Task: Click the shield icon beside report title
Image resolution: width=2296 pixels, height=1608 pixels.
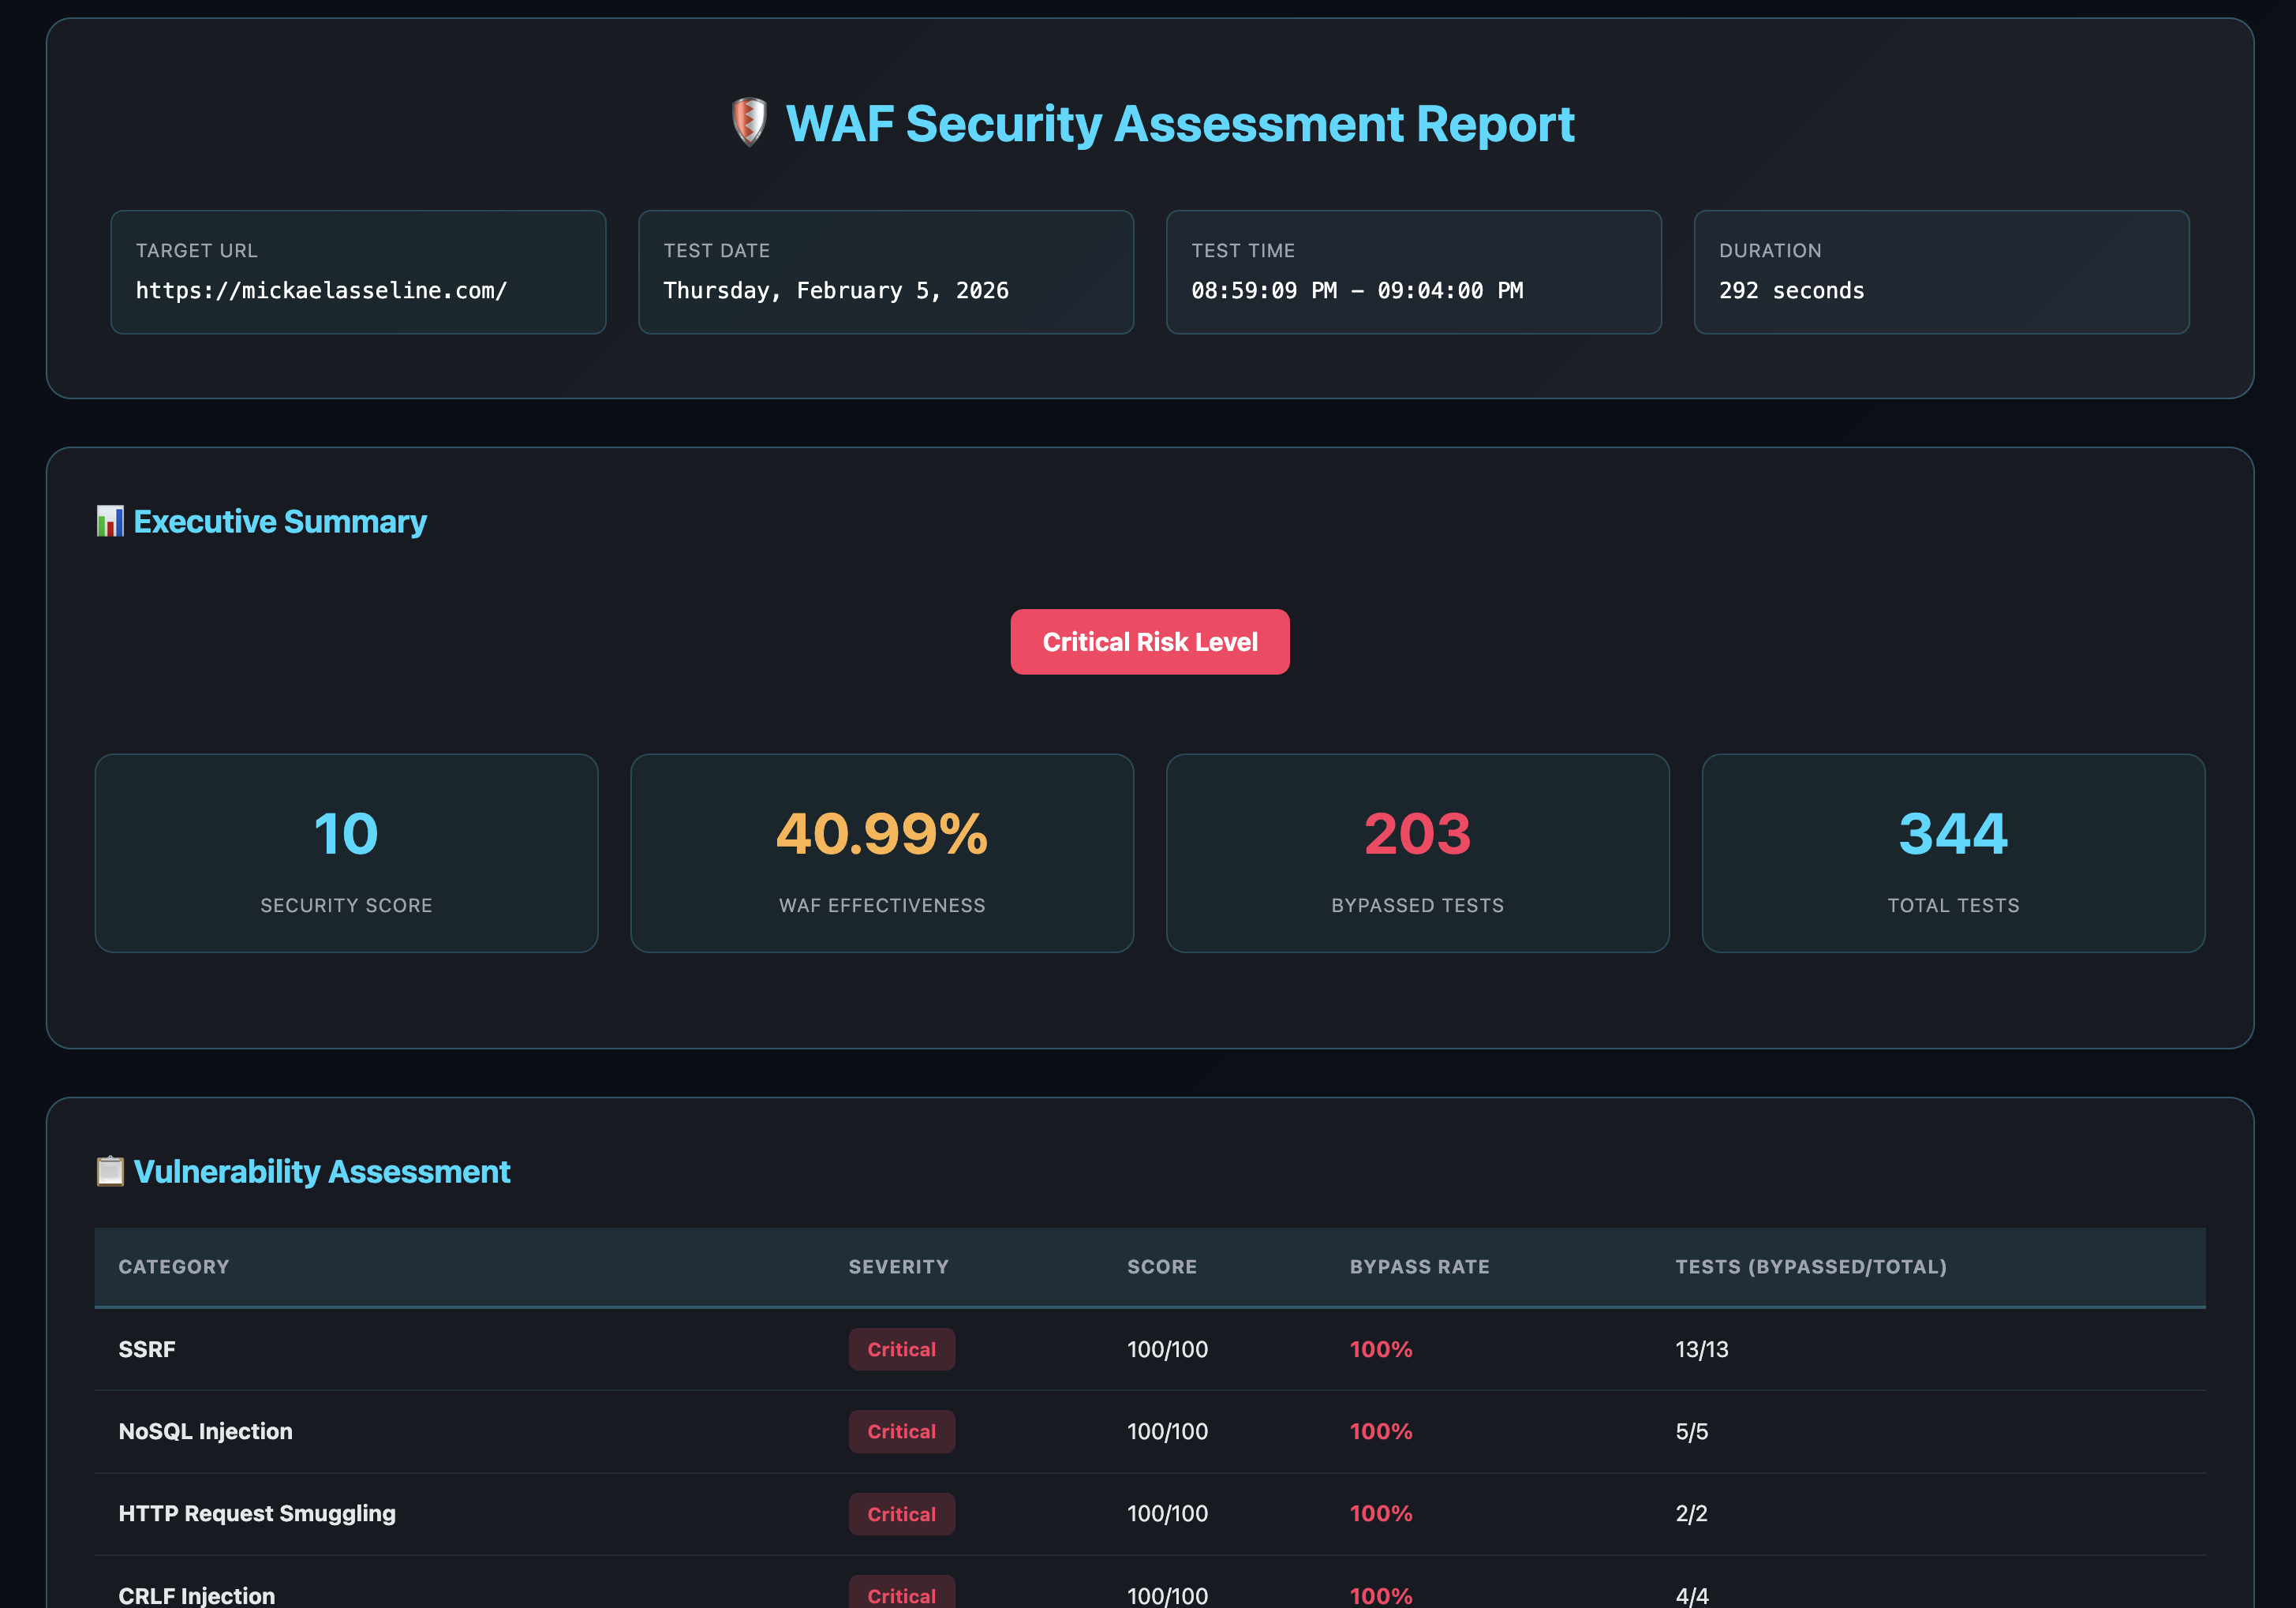Action: pyautogui.click(x=749, y=123)
